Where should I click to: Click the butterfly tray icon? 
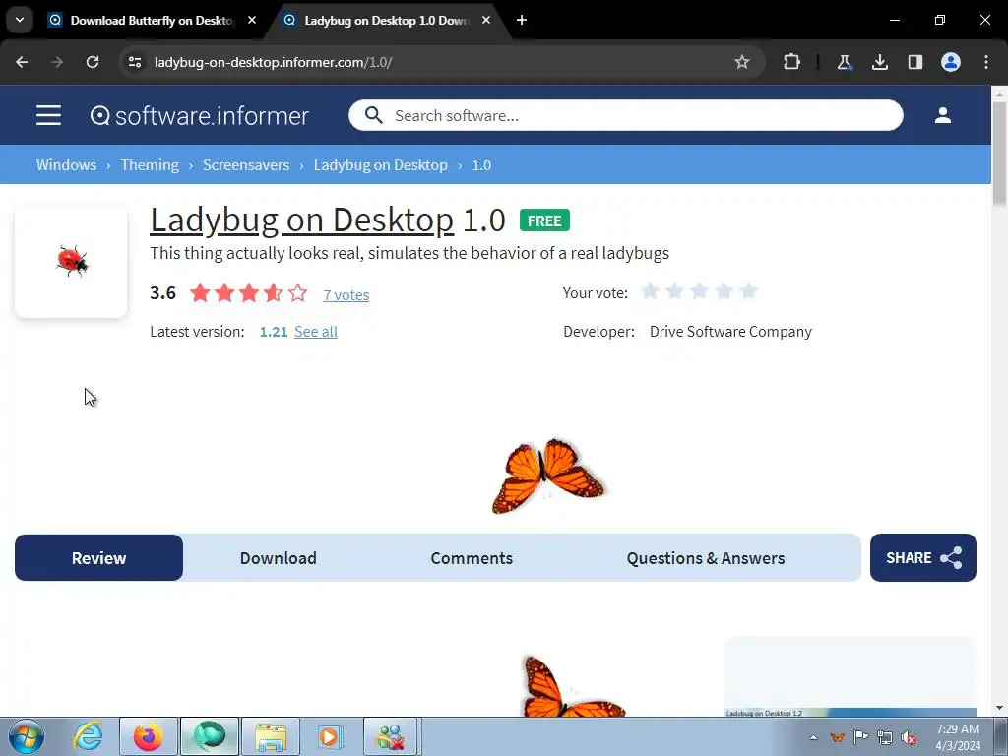pos(837,738)
